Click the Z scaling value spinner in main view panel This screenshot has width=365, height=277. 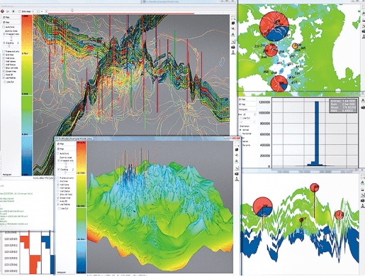pos(18,43)
